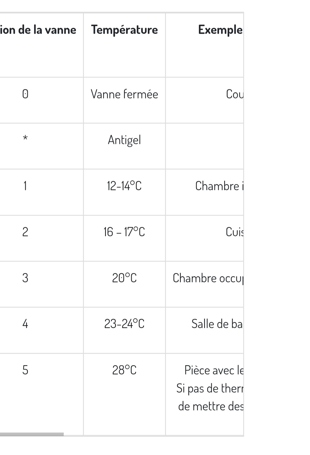Image resolution: width=310 pixels, height=455 pixels.
Task: Select the 'Salle de ba' example cell
Action: point(217,324)
